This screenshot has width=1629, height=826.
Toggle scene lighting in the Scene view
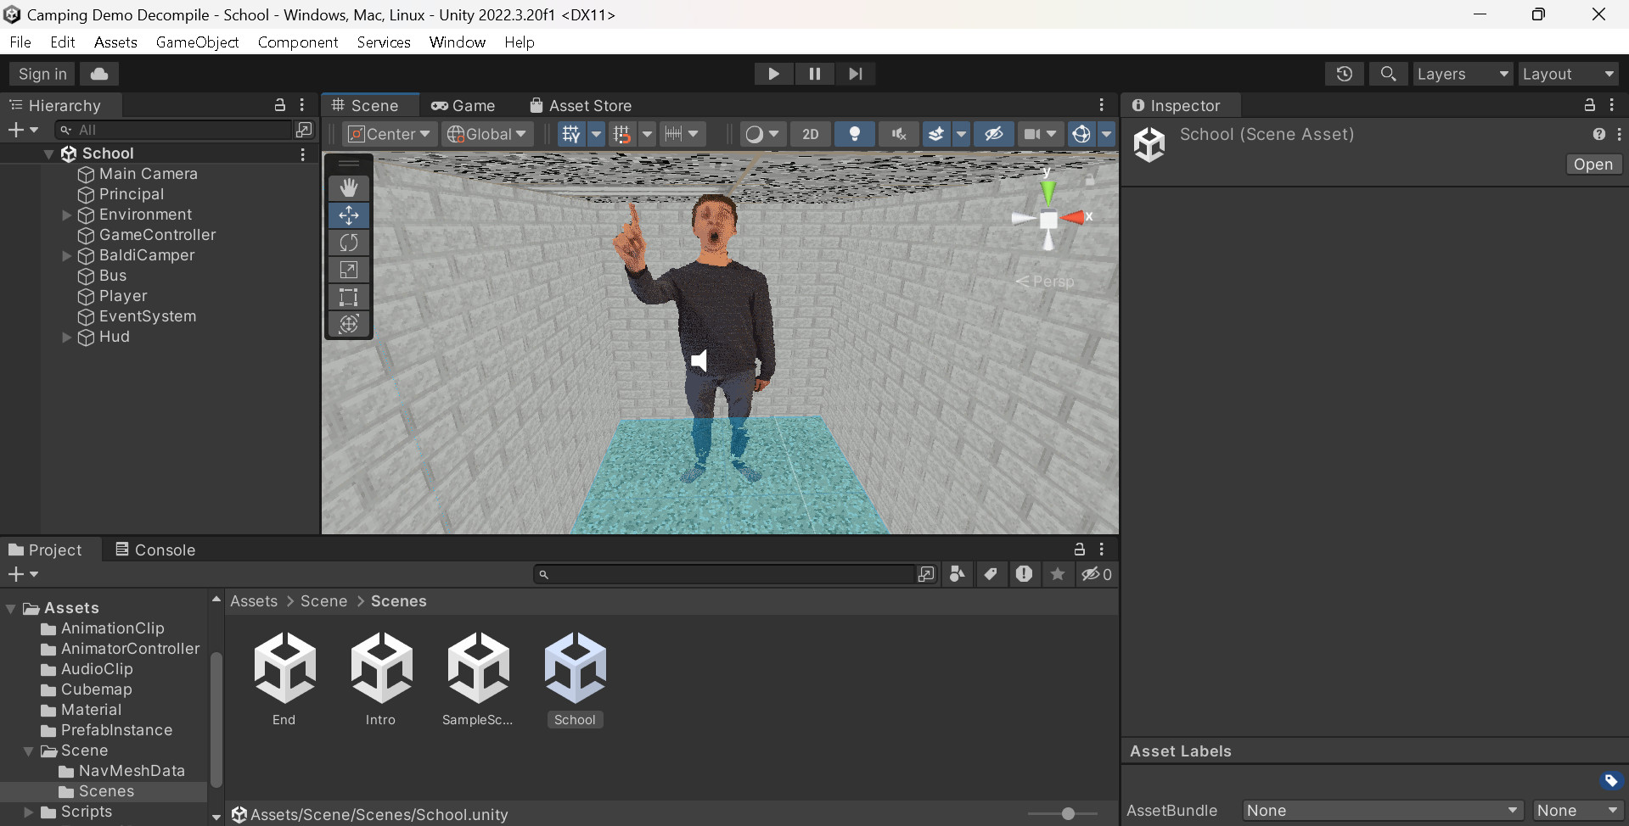(854, 134)
